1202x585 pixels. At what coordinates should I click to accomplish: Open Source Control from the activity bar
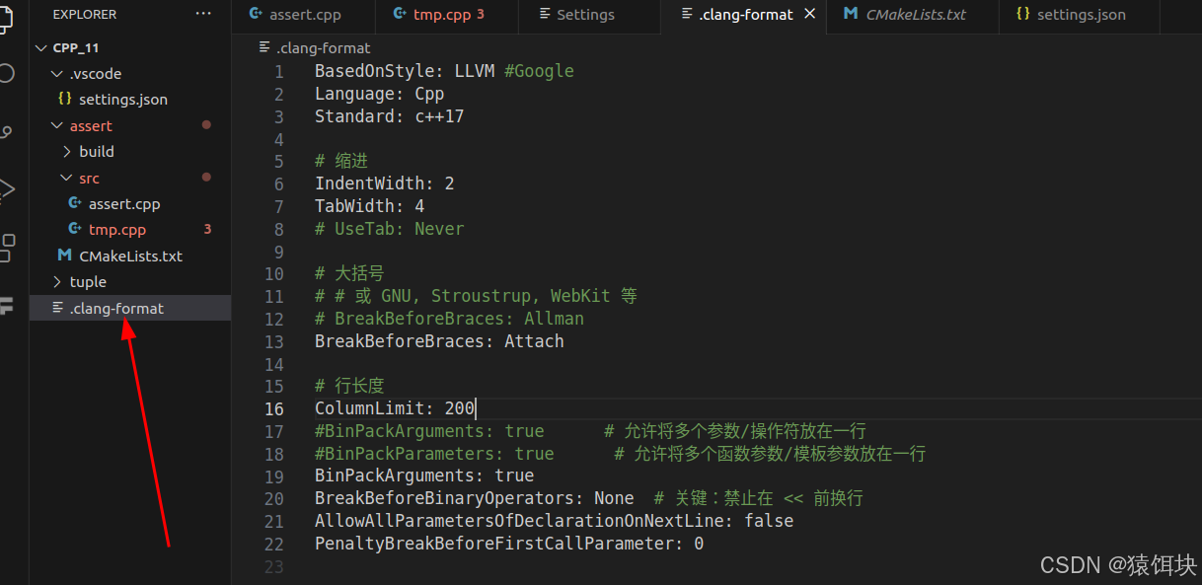click(x=8, y=128)
